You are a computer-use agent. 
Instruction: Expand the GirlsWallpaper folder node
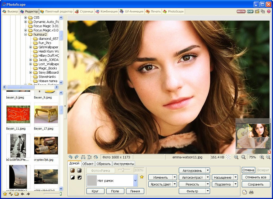[x=31, y=47]
